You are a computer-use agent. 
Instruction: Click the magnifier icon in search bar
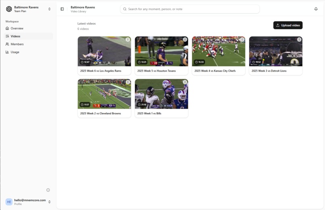(125, 9)
